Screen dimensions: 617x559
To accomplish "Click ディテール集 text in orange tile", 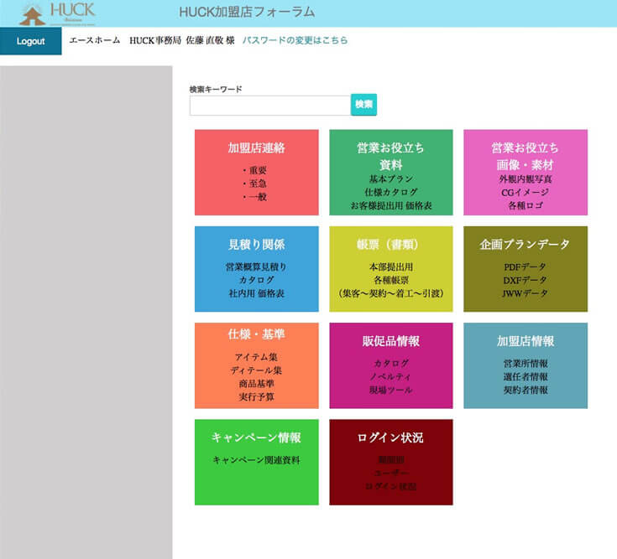I will 257,370.
